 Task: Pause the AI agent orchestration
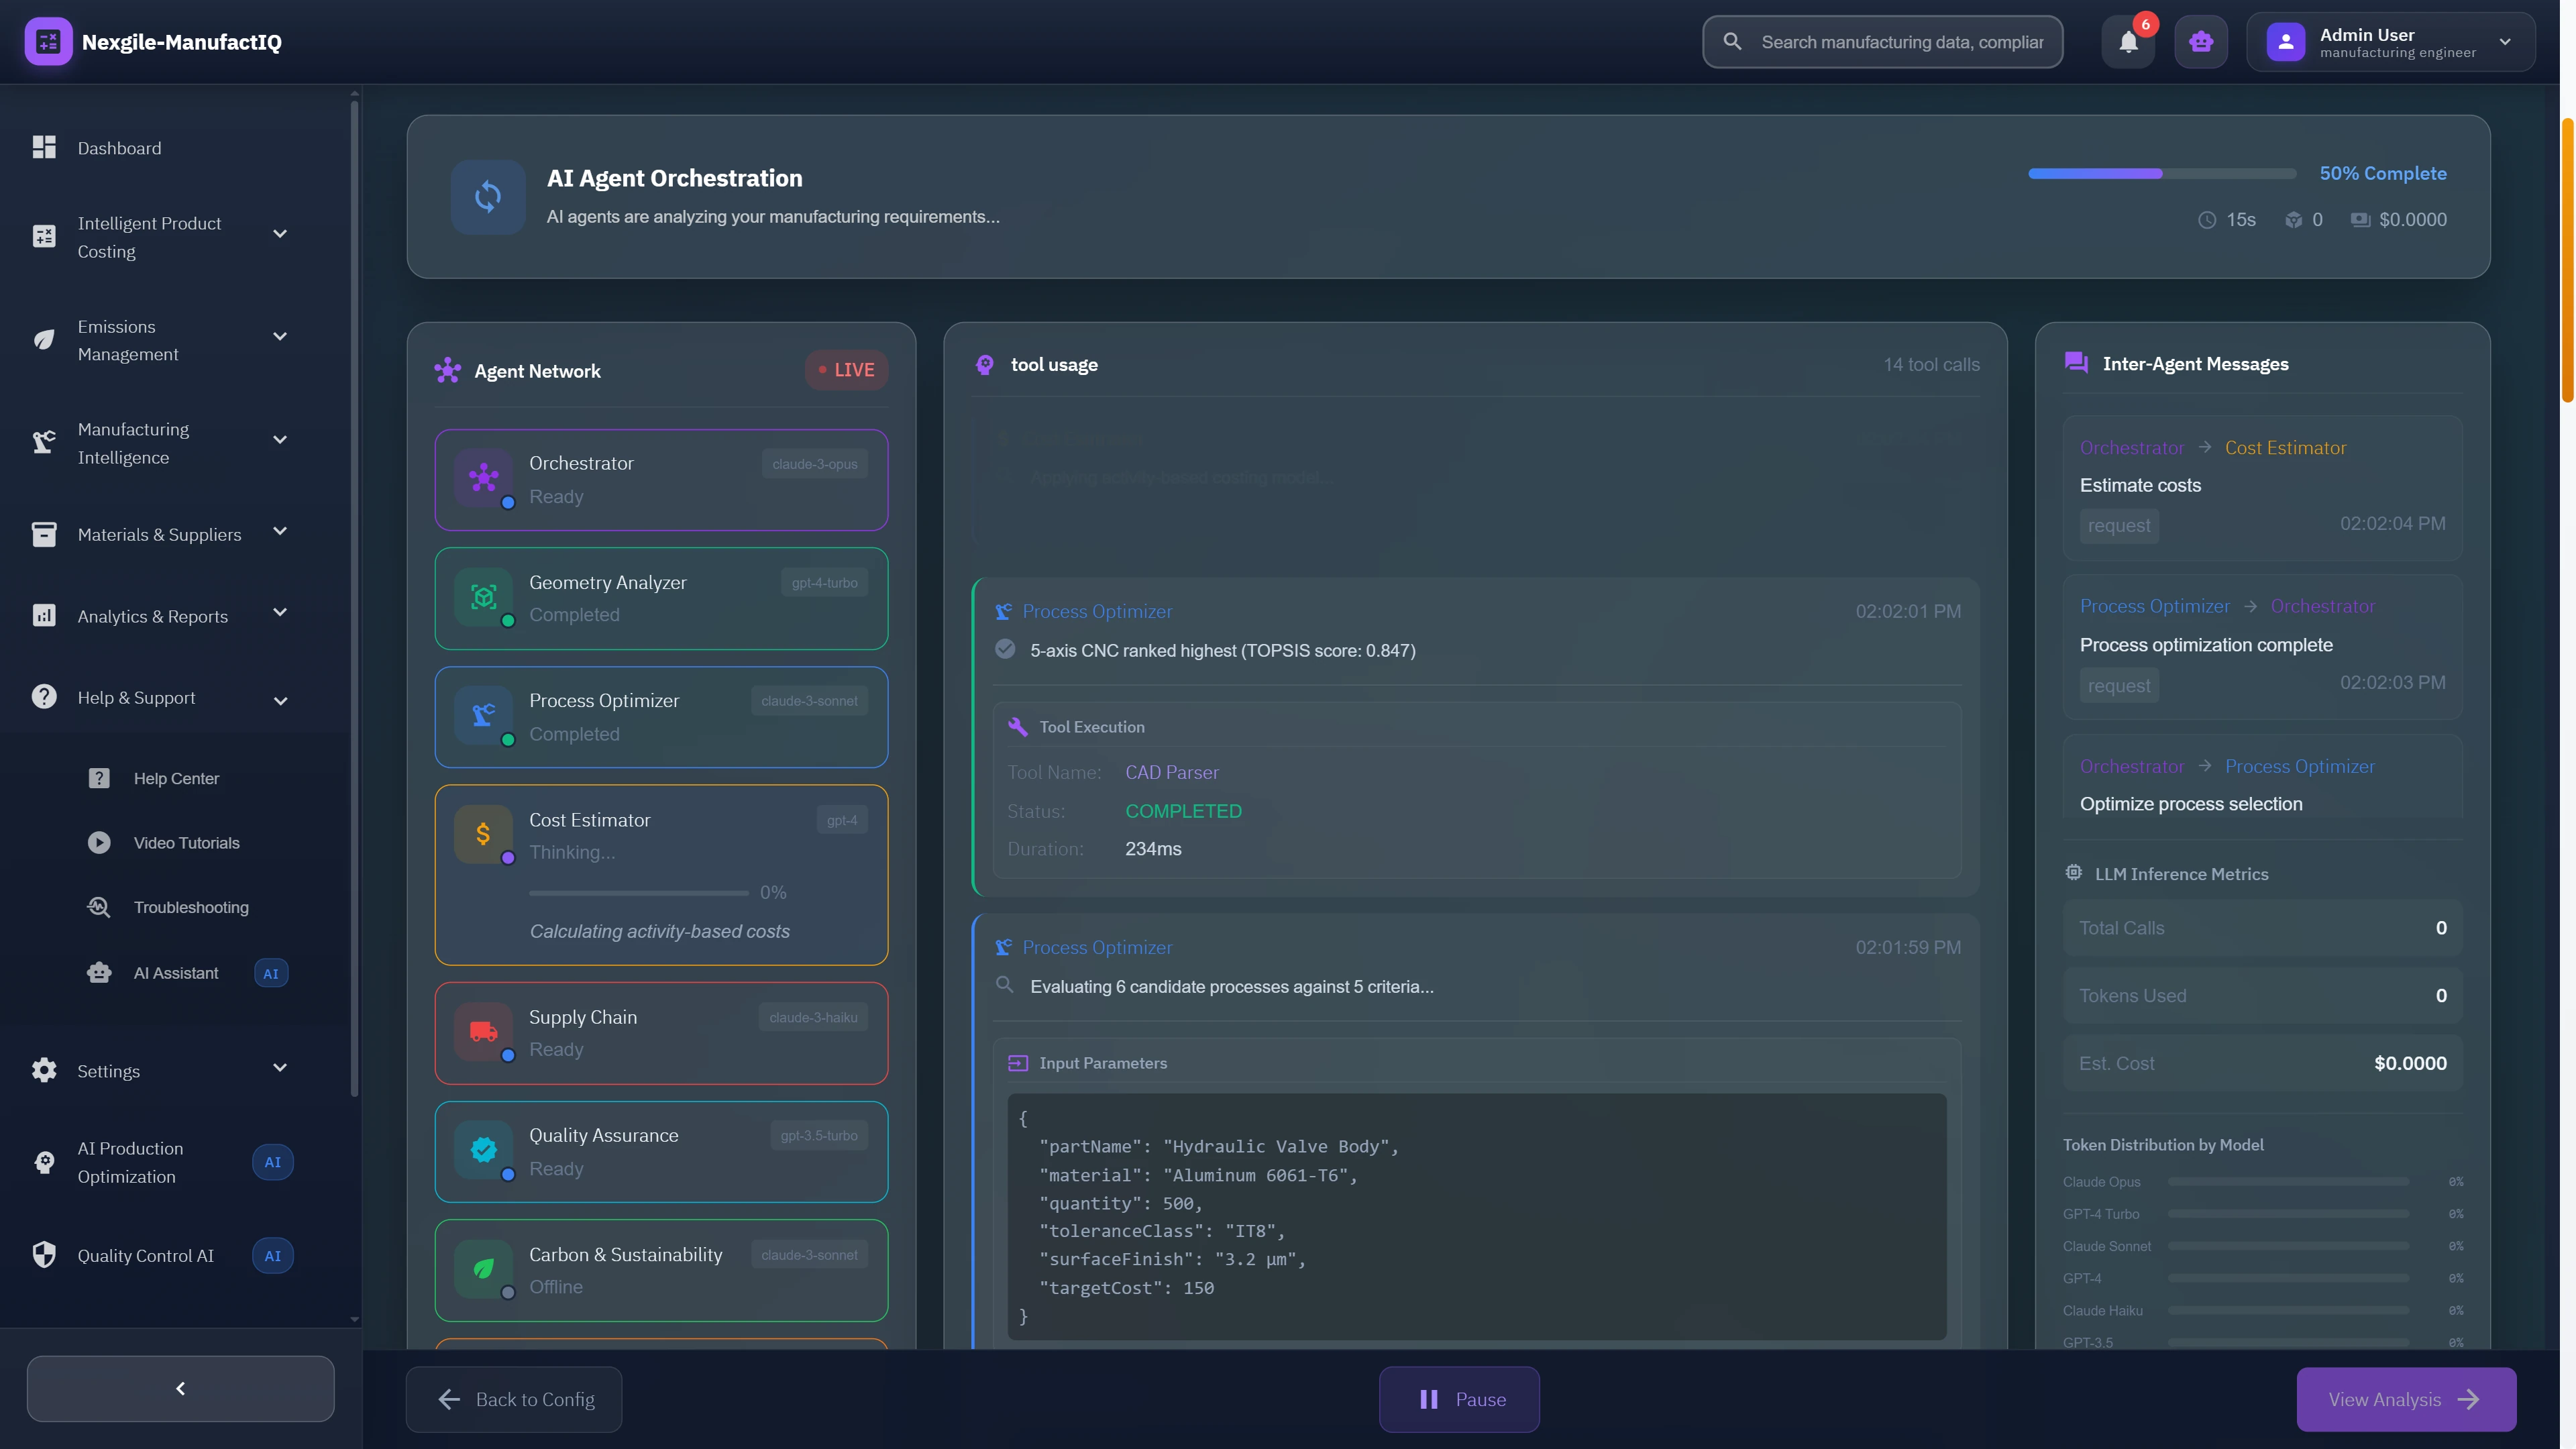click(x=1459, y=1399)
